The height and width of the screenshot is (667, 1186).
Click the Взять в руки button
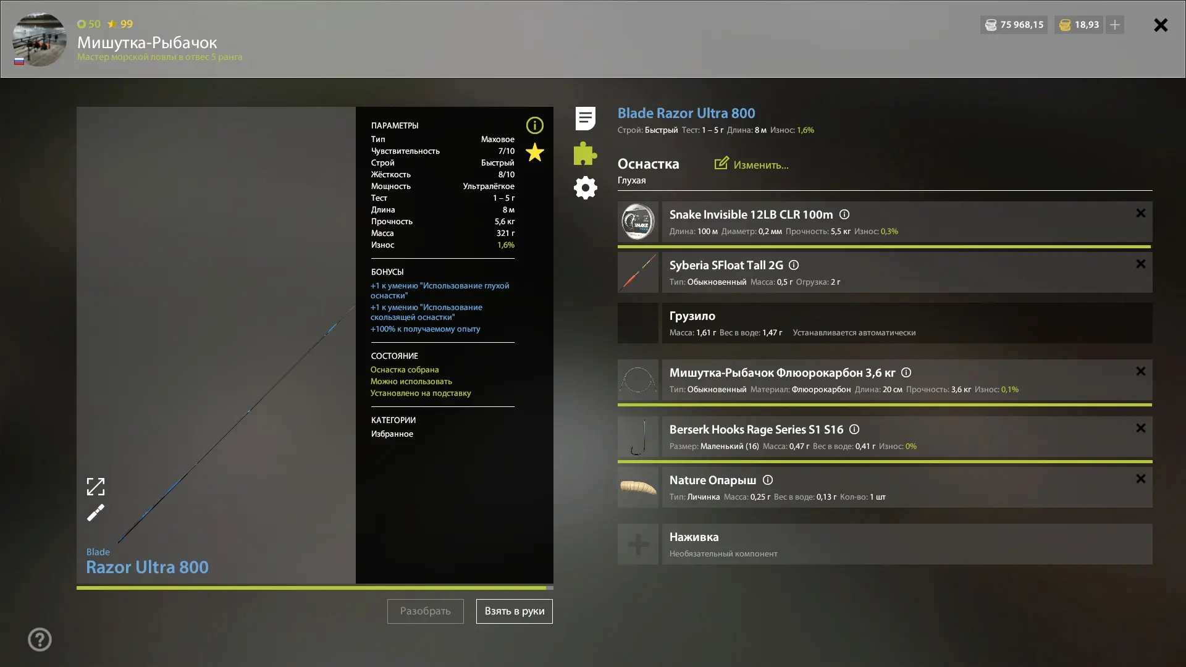[x=514, y=611]
